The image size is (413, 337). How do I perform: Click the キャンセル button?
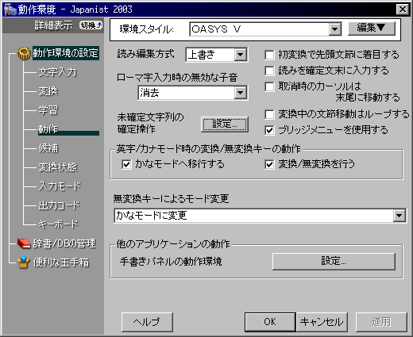pos(322,322)
